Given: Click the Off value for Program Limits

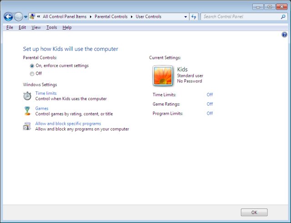Looking at the screenshot, I should coord(210,113).
